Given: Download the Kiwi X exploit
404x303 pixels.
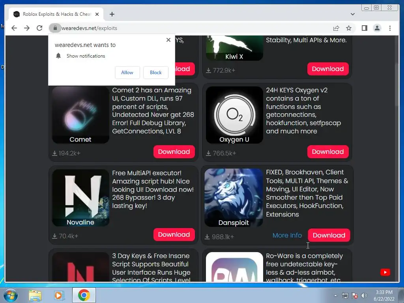Looking at the screenshot, I should tap(328, 69).
